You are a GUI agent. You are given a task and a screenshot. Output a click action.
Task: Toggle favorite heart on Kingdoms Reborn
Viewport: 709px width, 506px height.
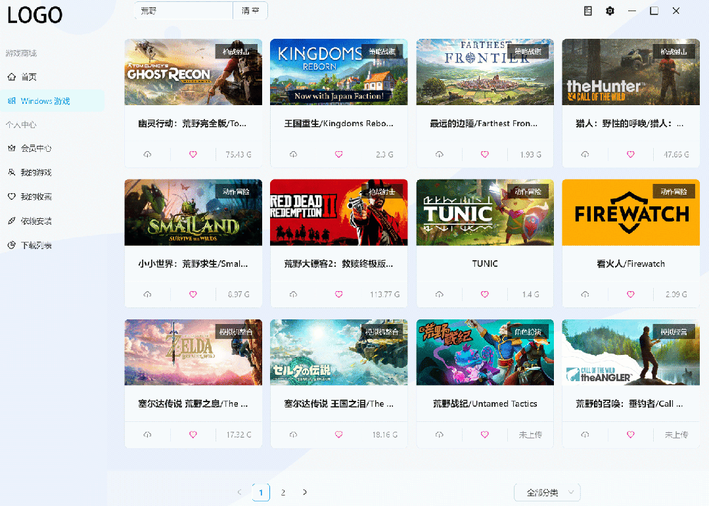point(338,154)
